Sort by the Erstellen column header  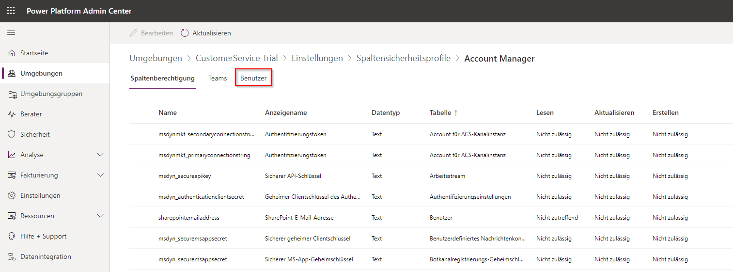coord(666,112)
